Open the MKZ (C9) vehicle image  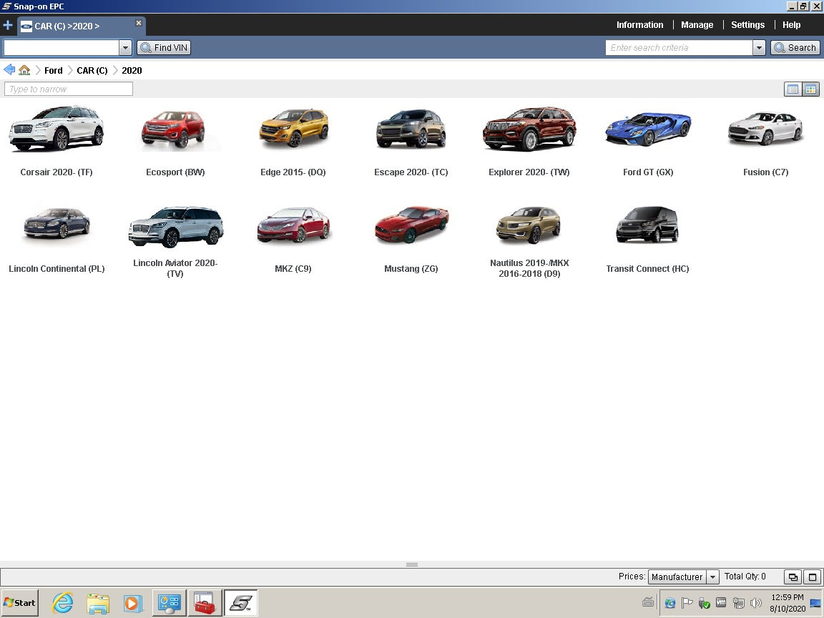[x=293, y=225]
